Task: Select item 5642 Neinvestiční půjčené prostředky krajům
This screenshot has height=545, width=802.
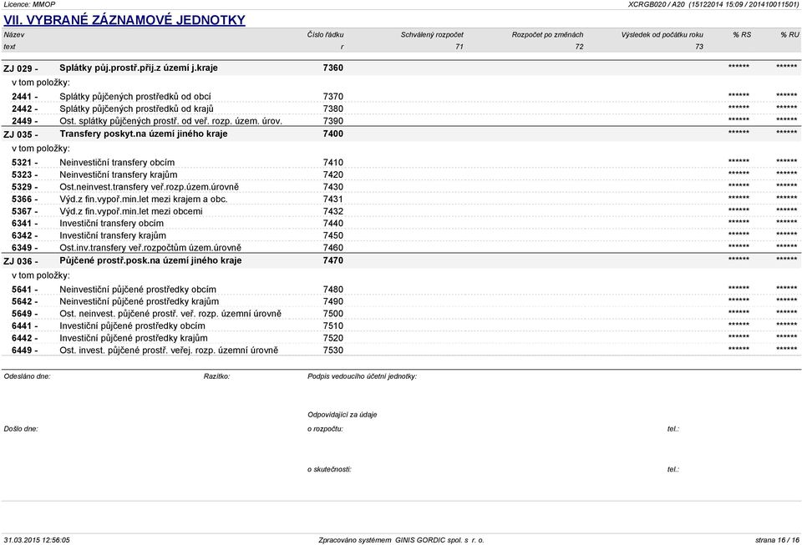Action: point(401,302)
